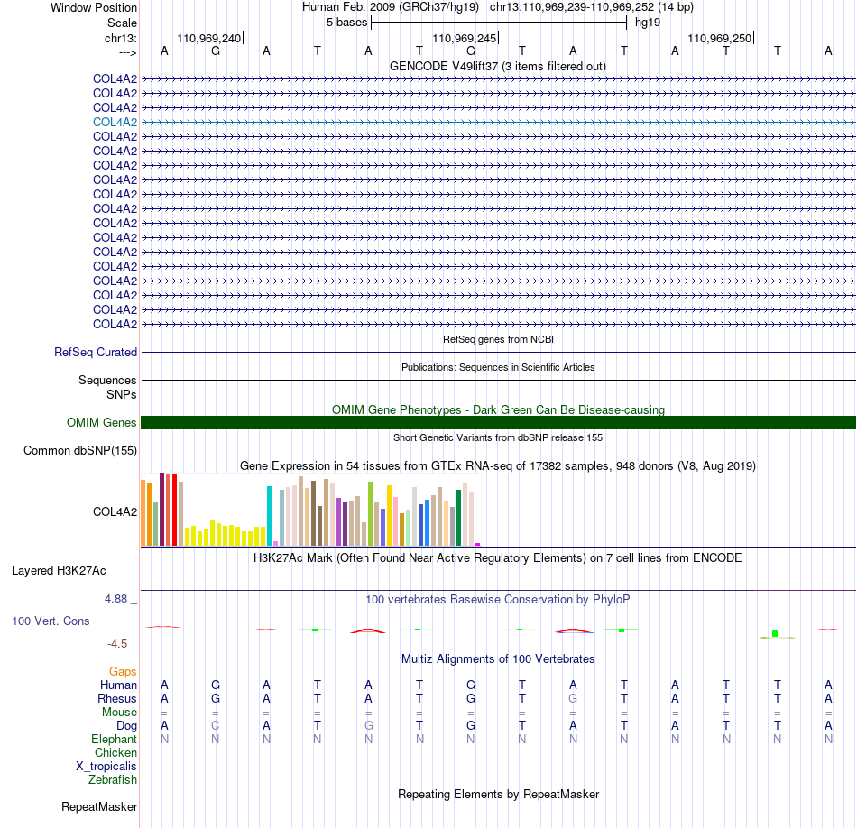Click the tall maroon GTEx expression bar
Viewport: 857px width, 828px height.
click(x=161, y=509)
